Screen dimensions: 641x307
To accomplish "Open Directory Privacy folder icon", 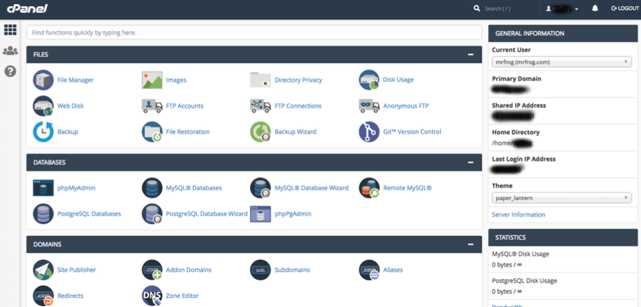I will (x=261, y=80).
